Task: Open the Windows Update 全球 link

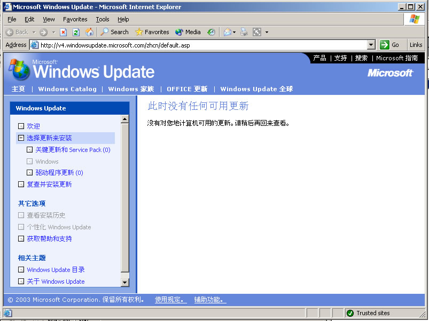Action: [256, 89]
